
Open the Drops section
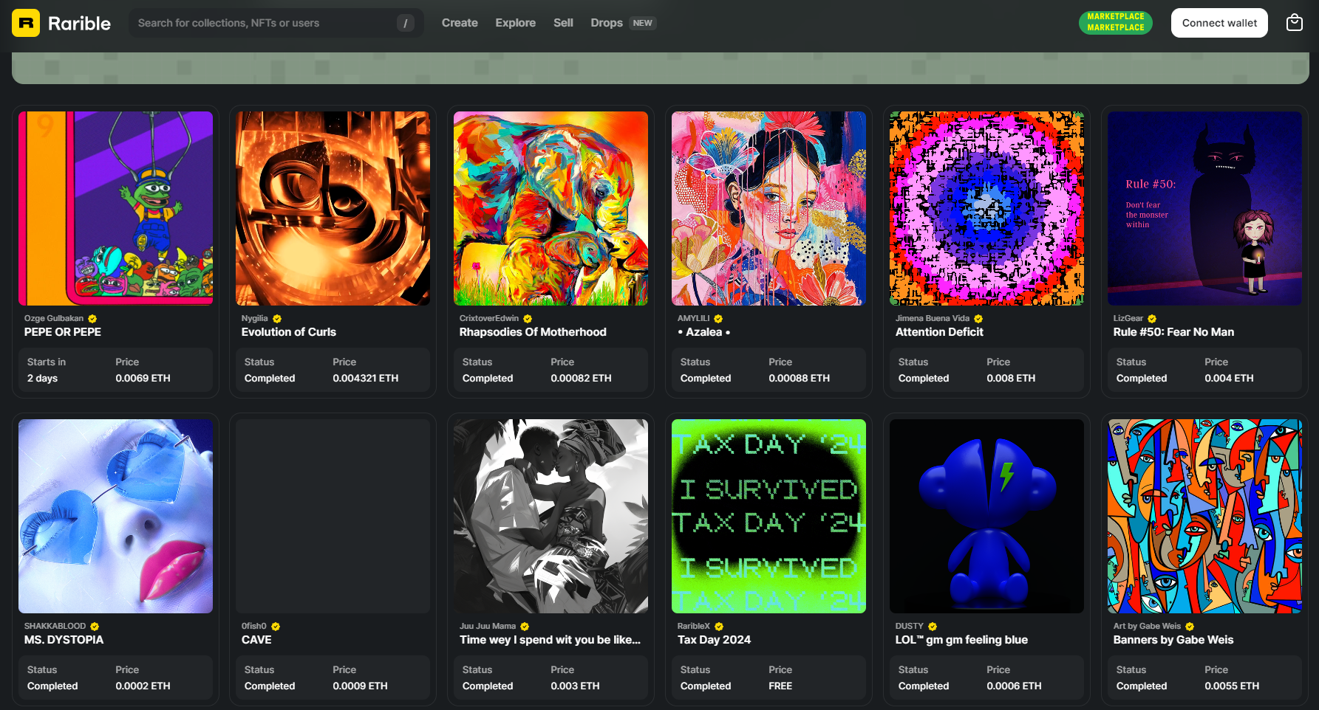(x=606, y=23)
